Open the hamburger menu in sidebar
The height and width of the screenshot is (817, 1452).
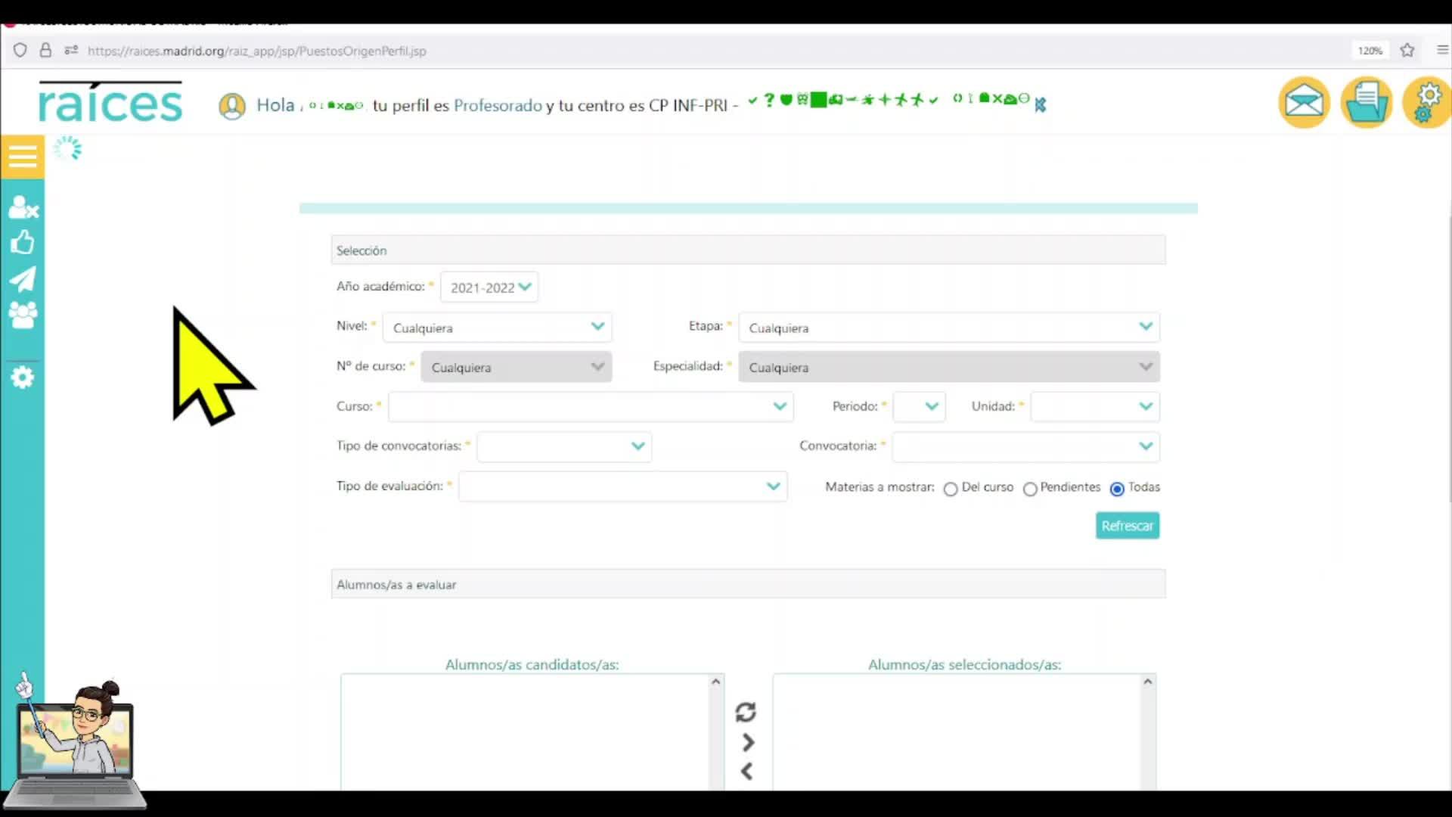23,157
